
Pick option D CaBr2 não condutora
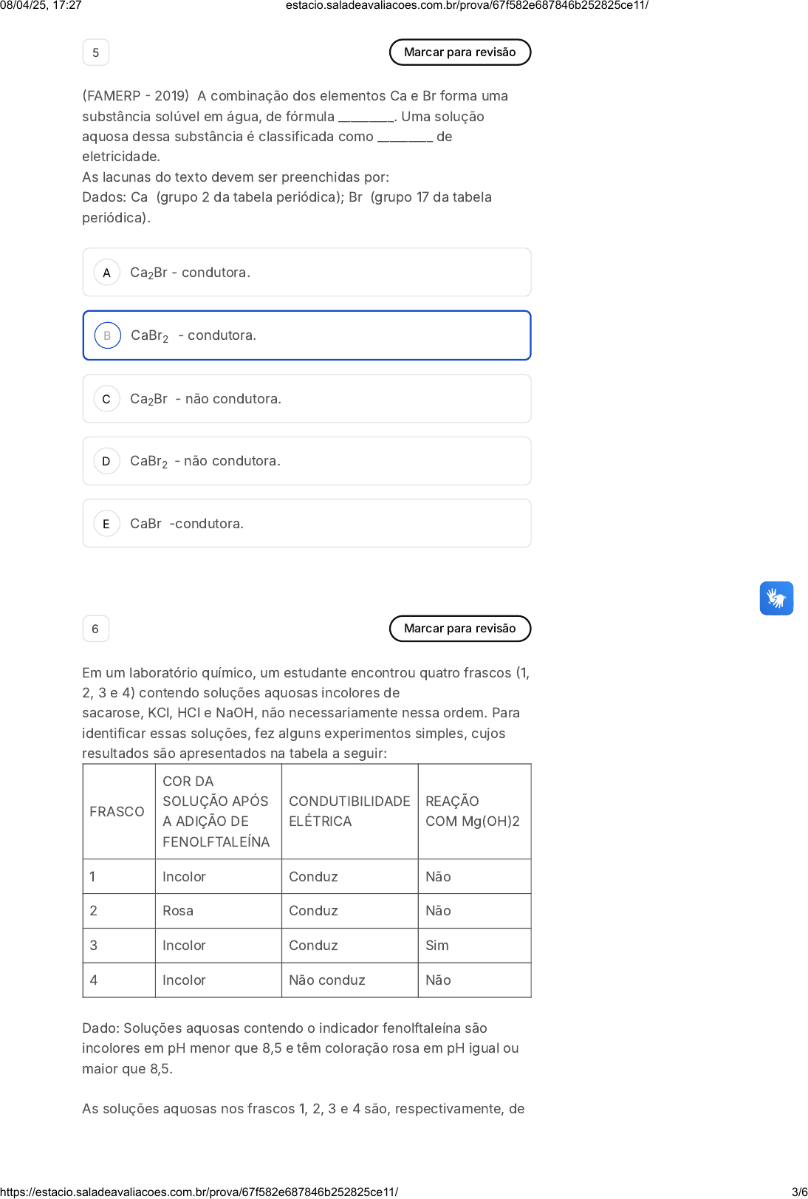[307, 461]
